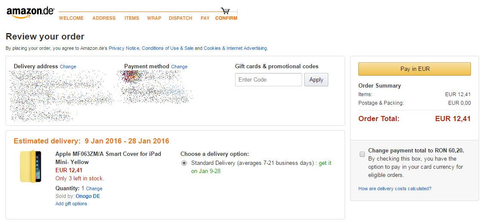Screen dimensions: 483x222
Task: Apply the promotional code
Action: coord(316,80)
